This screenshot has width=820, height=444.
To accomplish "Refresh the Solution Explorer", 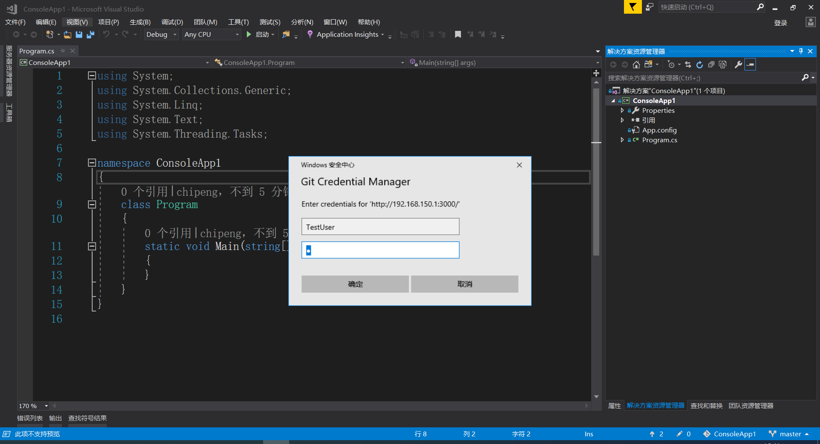I will point(700,65).
